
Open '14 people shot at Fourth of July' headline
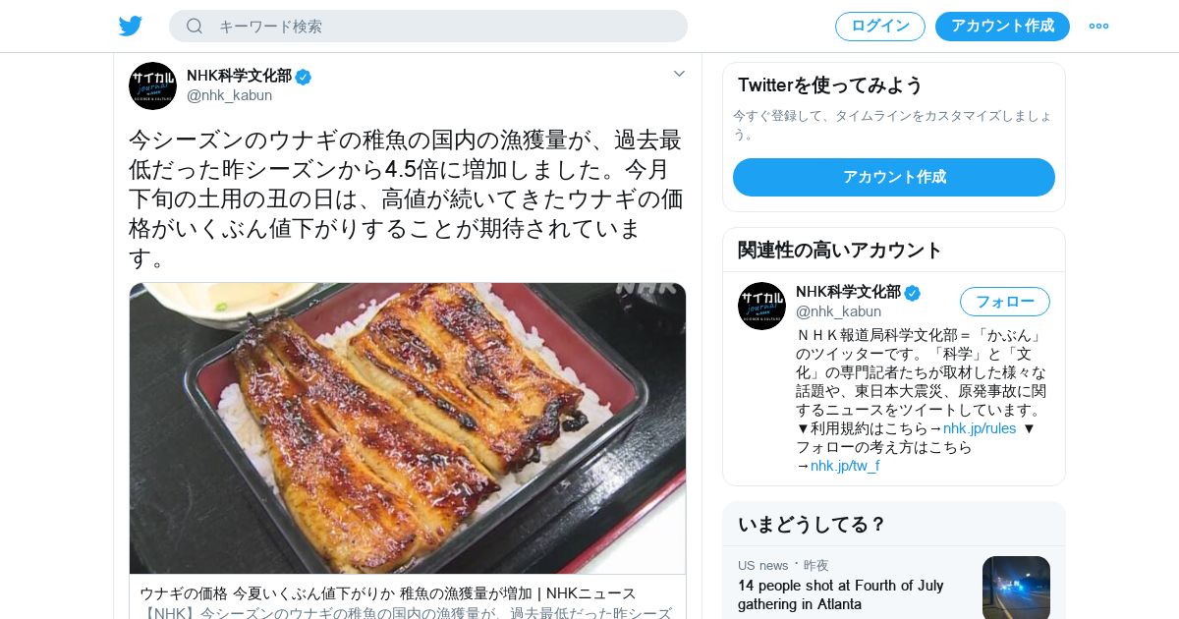[x=841, y=594]
